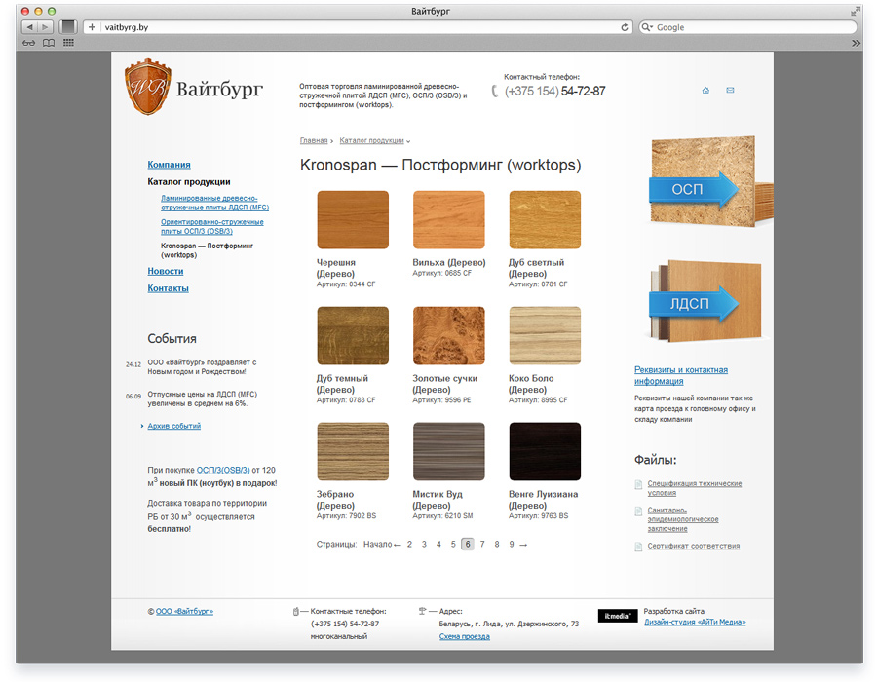The width and height of the screenshot is (877, 682).
Task: Click the ОСП blue arrow banner
Action: (694, 190)
